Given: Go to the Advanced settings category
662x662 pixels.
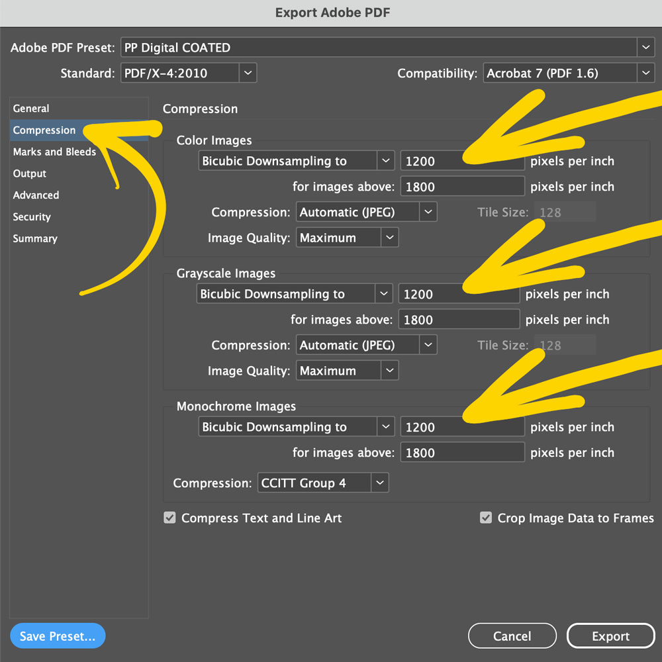Looking at the screenshot, I should point(36,195).
